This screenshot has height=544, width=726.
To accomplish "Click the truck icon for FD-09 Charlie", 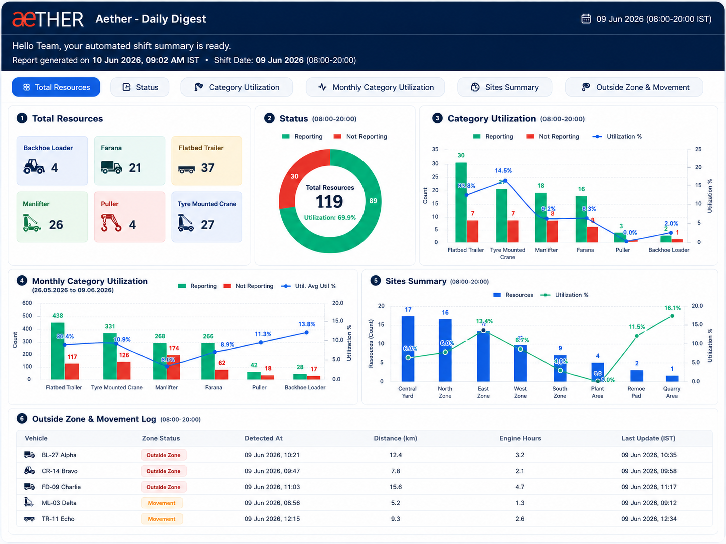I will tap(30, 487).
